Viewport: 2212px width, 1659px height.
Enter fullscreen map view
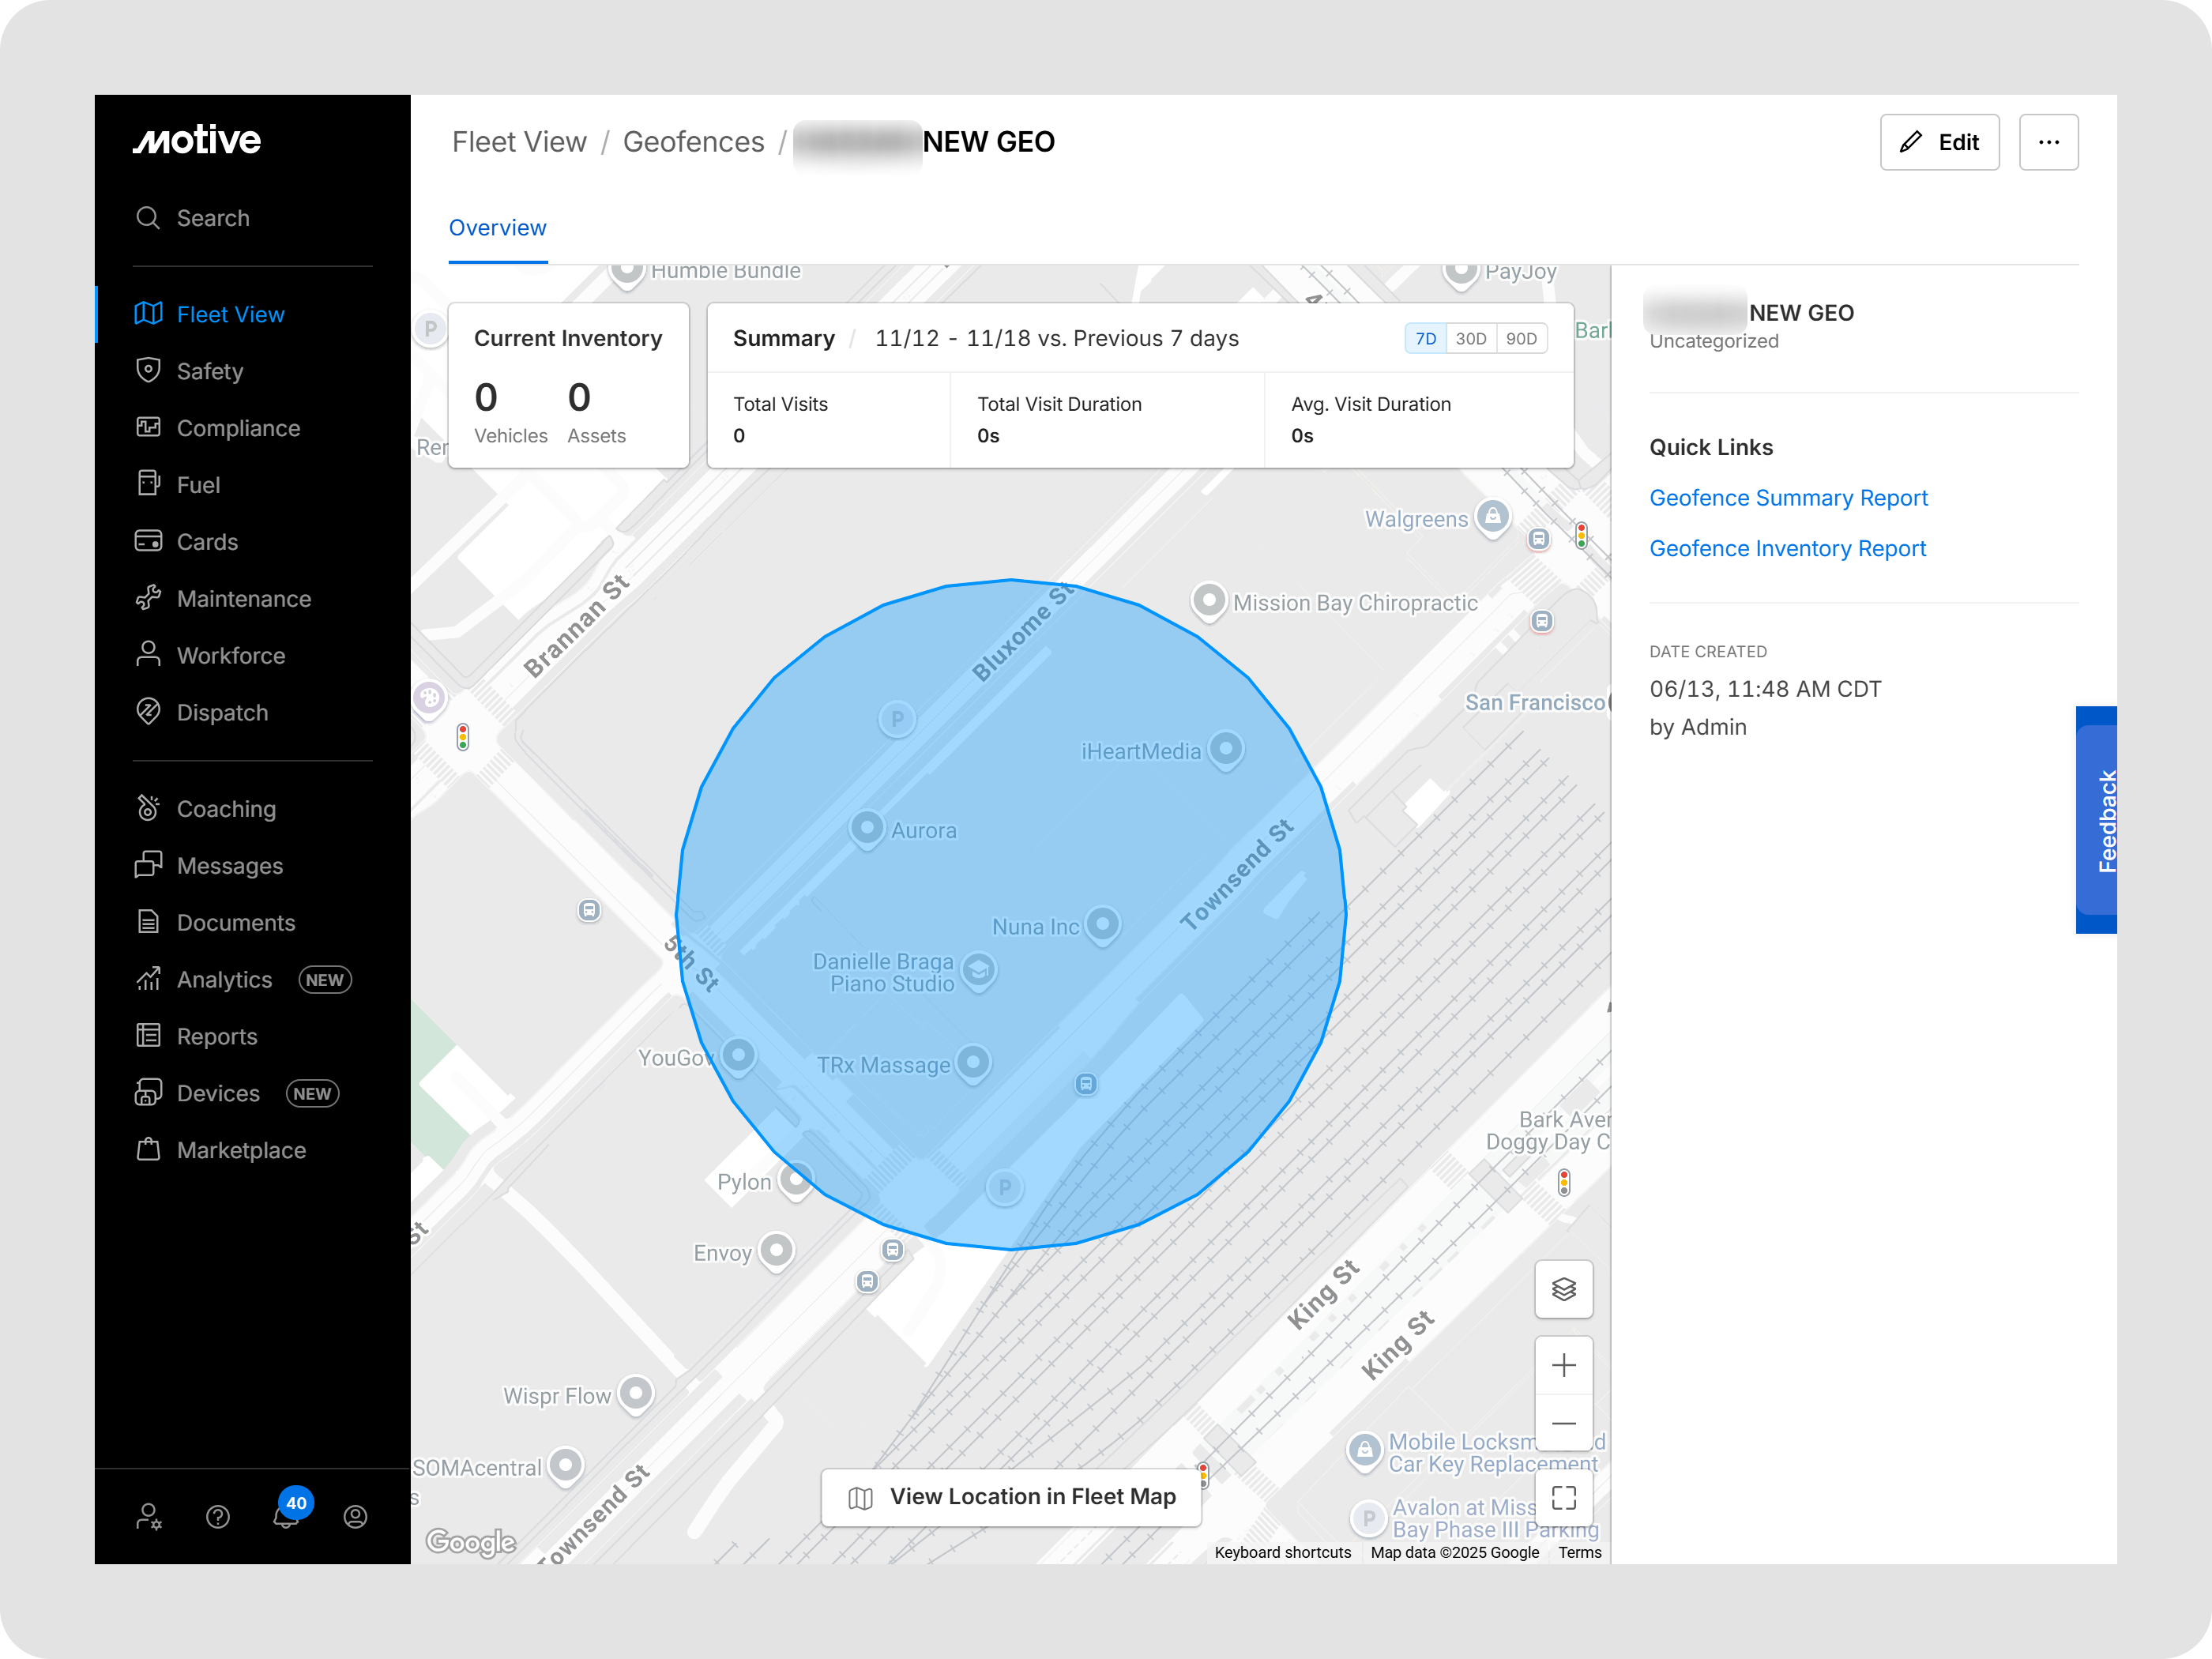1563,1497
